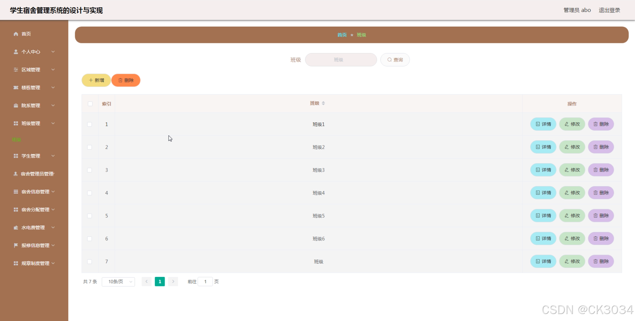
Task: Click inside the 班级 search input field
Action: coord(341,59)
